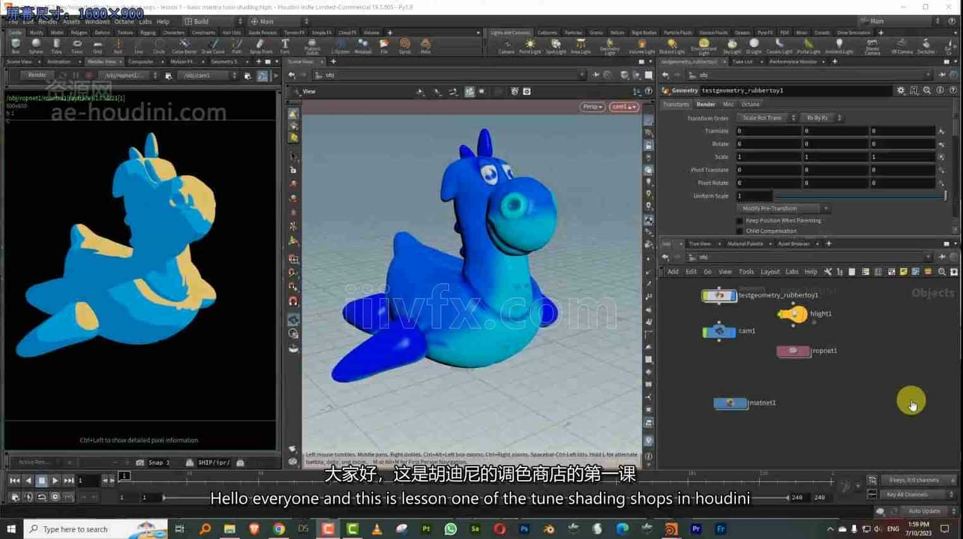
Task: Select the Grid shelf tool
Action: (x=97, y=46)
